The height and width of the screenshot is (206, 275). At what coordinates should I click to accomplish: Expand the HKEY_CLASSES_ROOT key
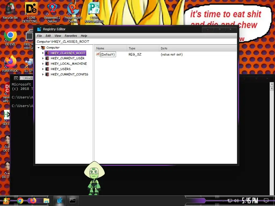point(43,53)
